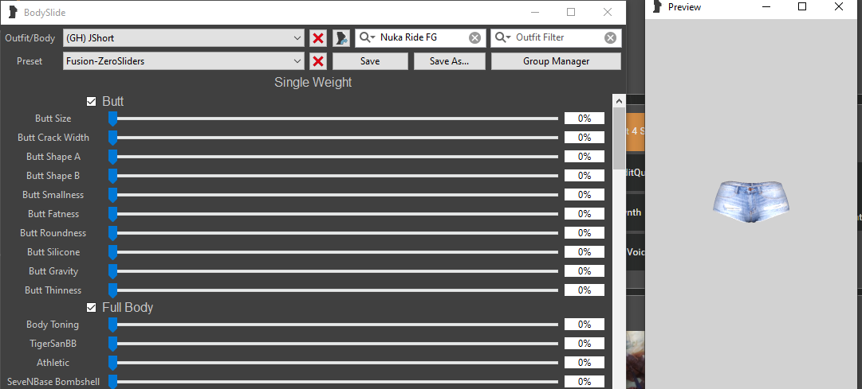Click the Butt Gravity percentage field
The width and height of the screenshot is (862, 389).
(x=585, y=271)
